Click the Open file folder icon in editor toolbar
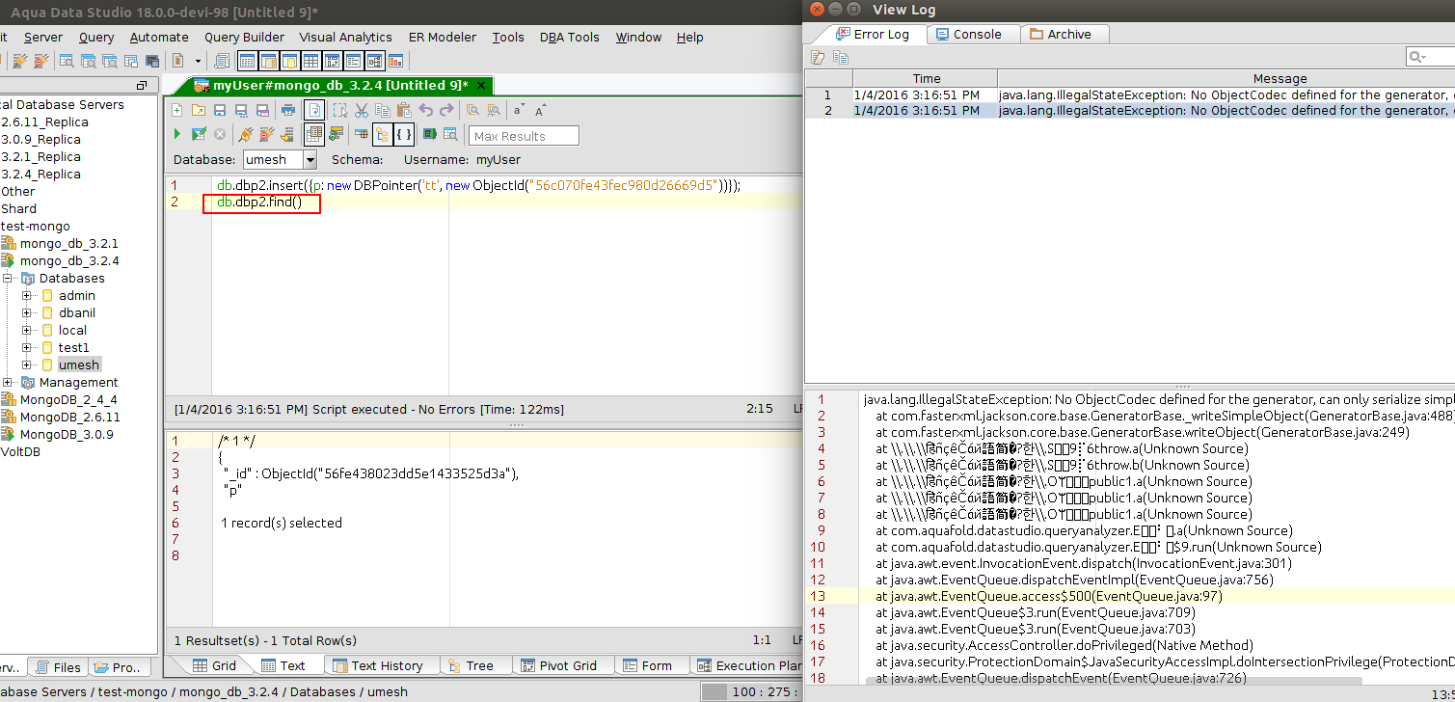1455x702 pixels. coord(199,111)
